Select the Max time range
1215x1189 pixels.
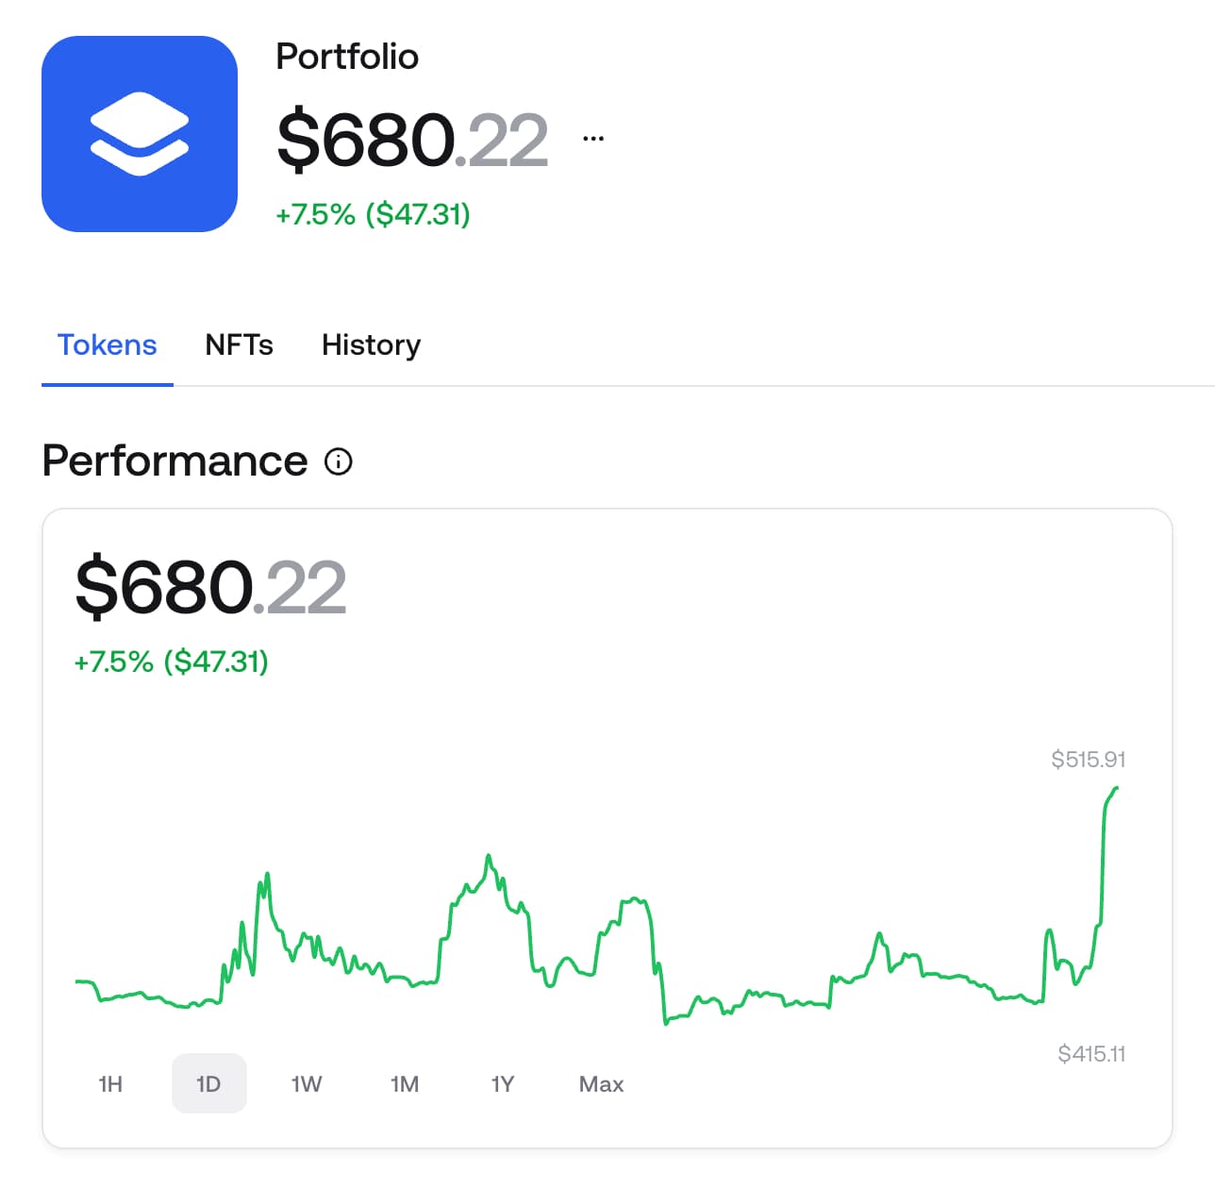[x=601, y=1084]
